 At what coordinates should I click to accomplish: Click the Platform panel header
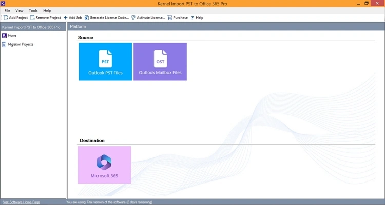(226, 27)
